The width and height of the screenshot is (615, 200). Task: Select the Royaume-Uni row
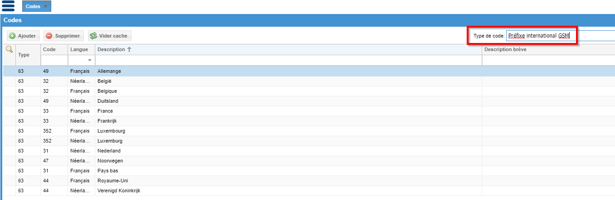pyautogui.click(x=309, y=181)
